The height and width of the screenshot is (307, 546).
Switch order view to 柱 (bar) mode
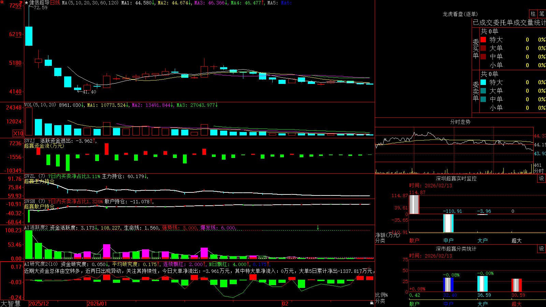[533, 14]
